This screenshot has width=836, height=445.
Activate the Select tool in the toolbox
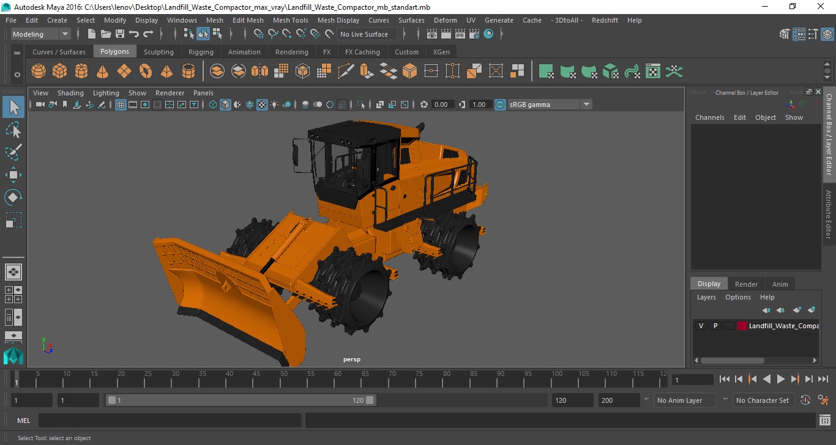coord(13,107)
